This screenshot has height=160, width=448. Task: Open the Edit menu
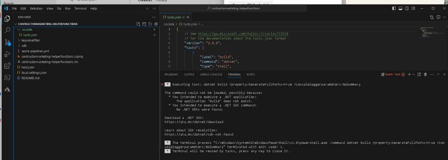point(23,9)
